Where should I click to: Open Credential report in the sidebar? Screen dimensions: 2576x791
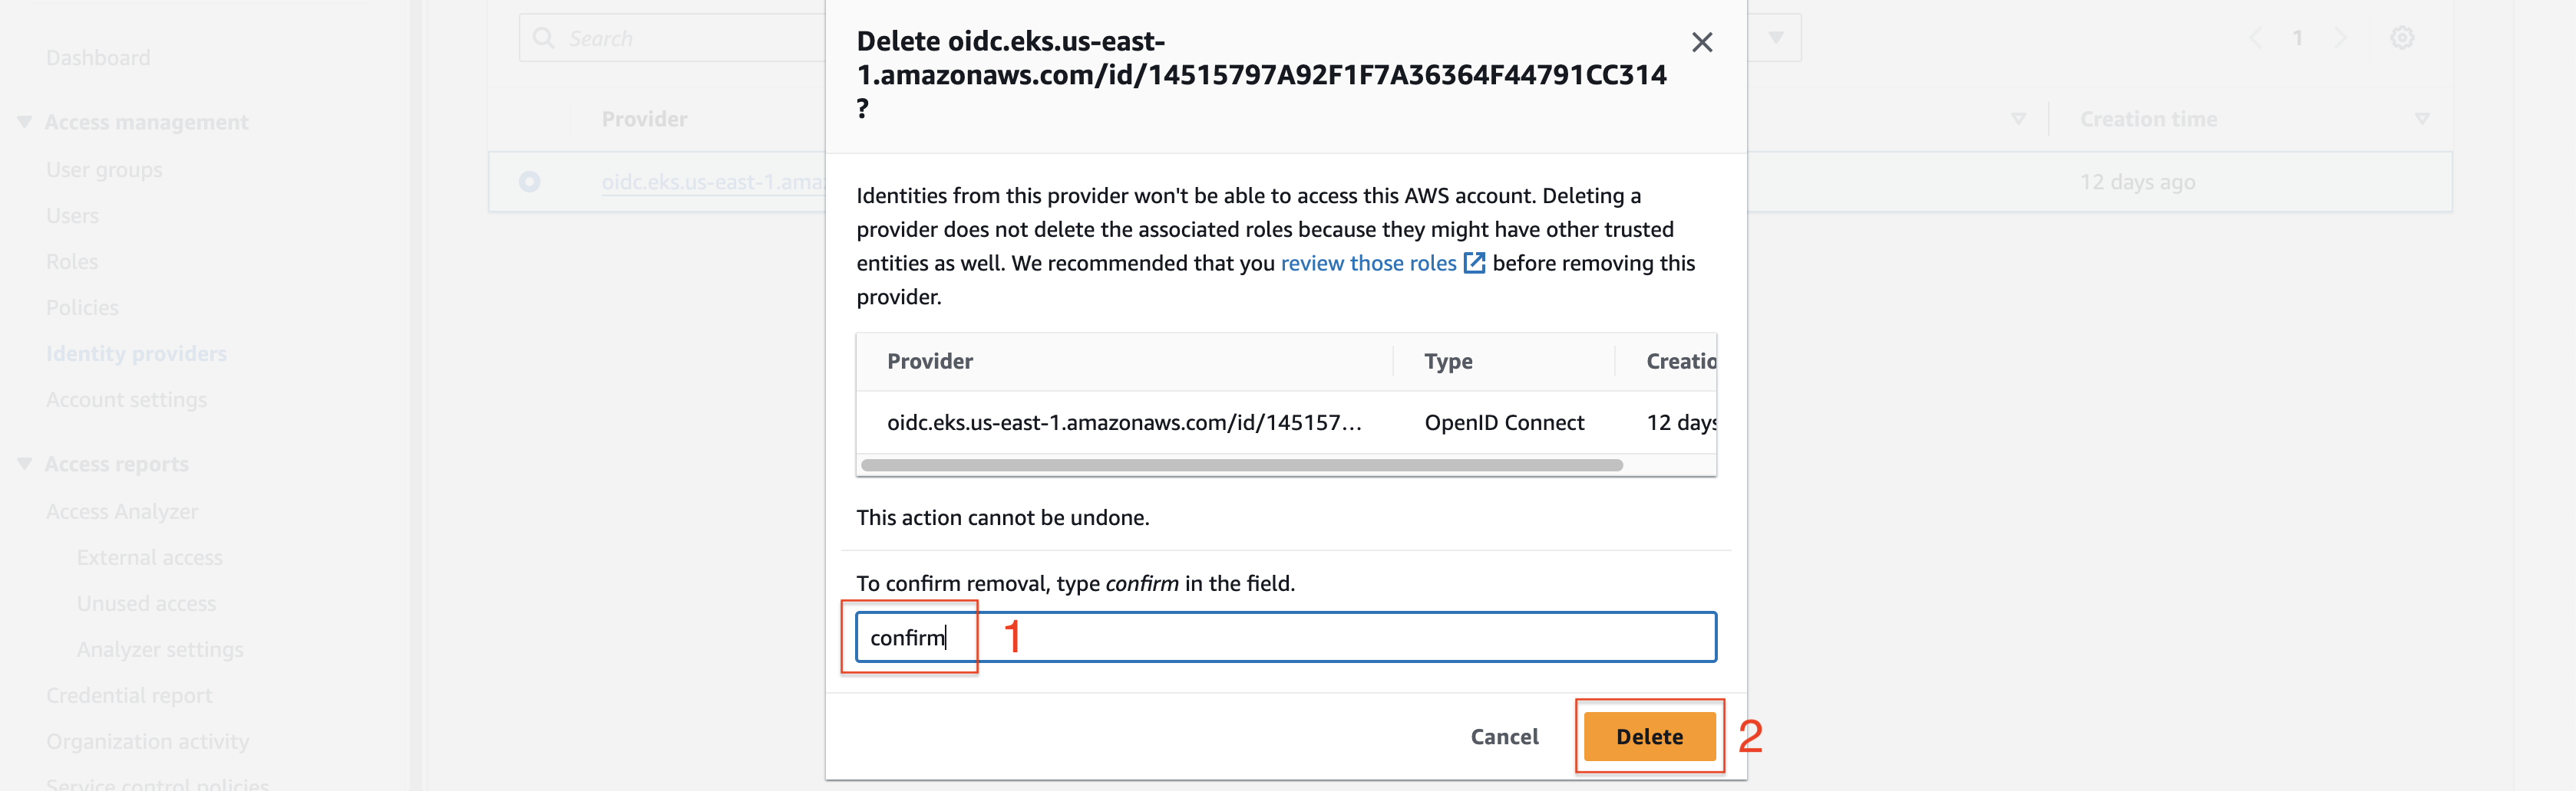pos(129,695)
